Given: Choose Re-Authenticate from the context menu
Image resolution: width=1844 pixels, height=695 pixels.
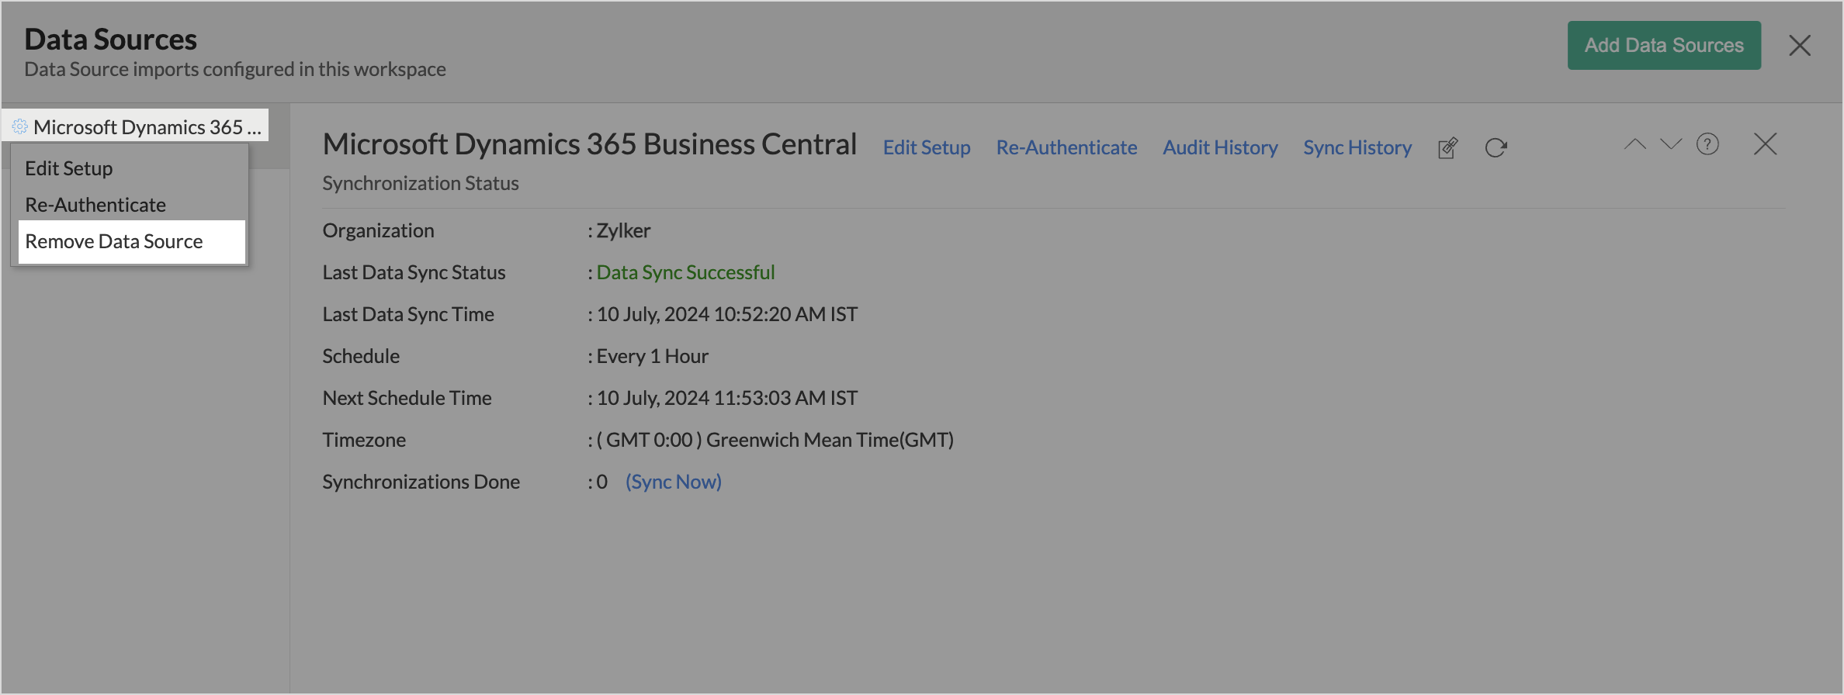Looking at the screenshot, I should 95,205.
